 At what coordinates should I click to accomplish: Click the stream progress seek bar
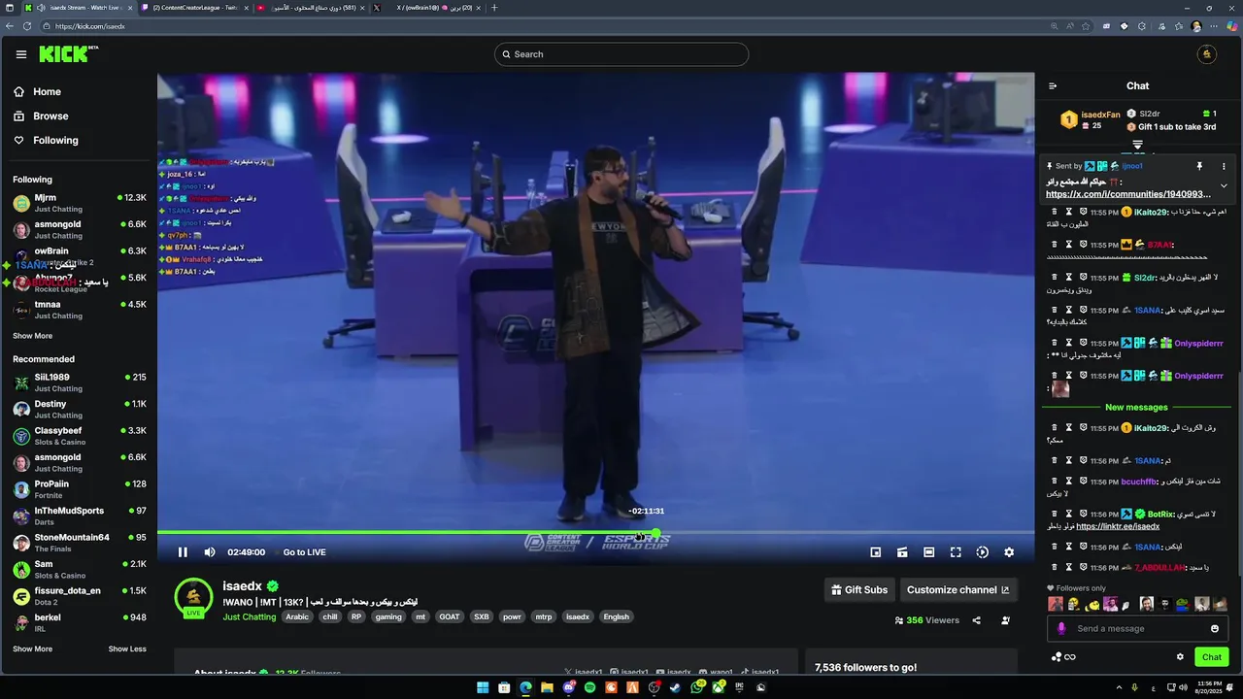pos(596,532)
